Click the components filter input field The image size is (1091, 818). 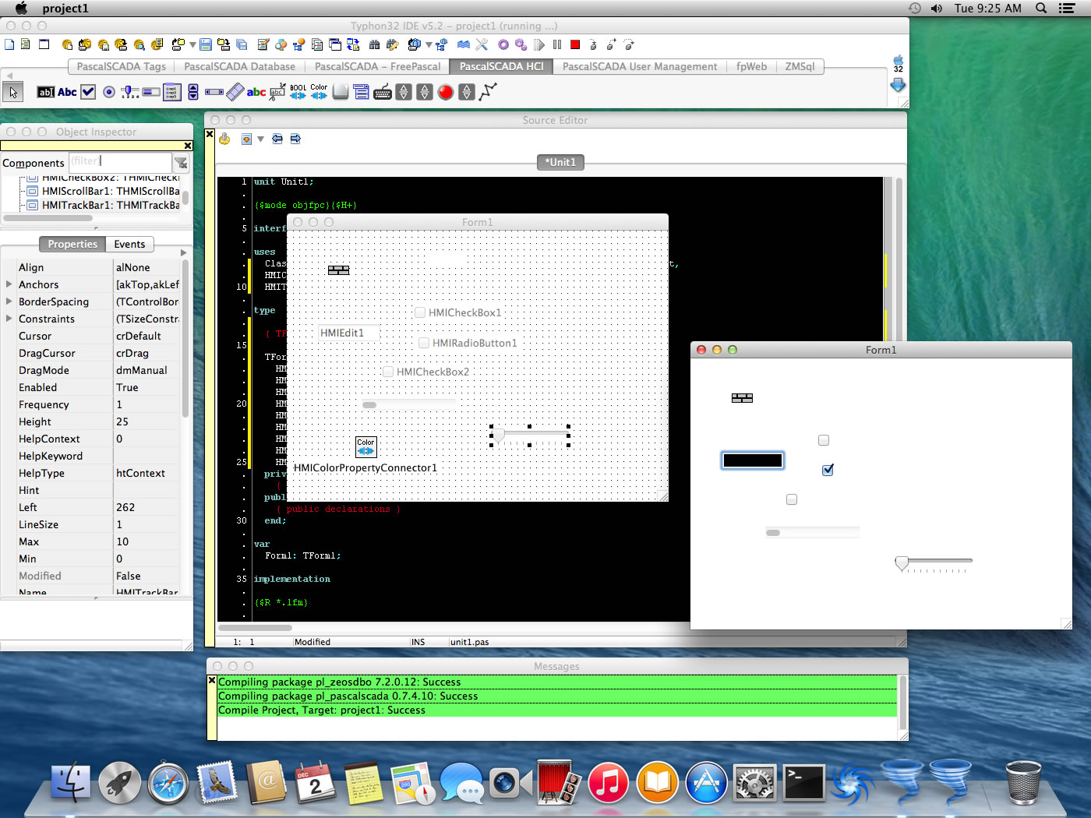pyautogui.click(x=120, y=162)
